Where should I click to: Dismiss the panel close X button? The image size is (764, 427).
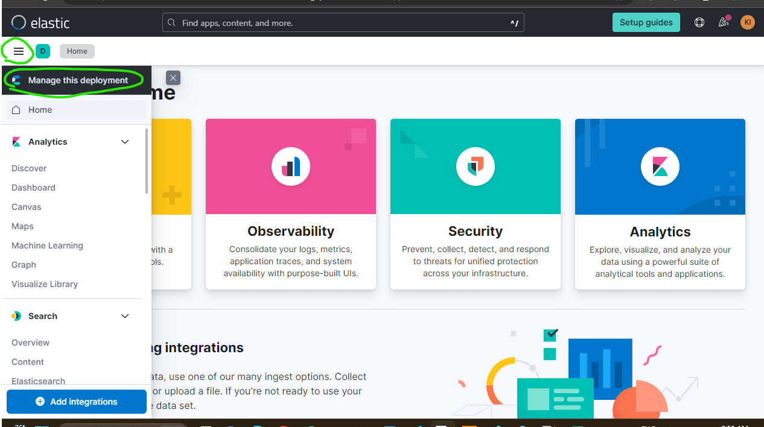(x=173, y=78)
